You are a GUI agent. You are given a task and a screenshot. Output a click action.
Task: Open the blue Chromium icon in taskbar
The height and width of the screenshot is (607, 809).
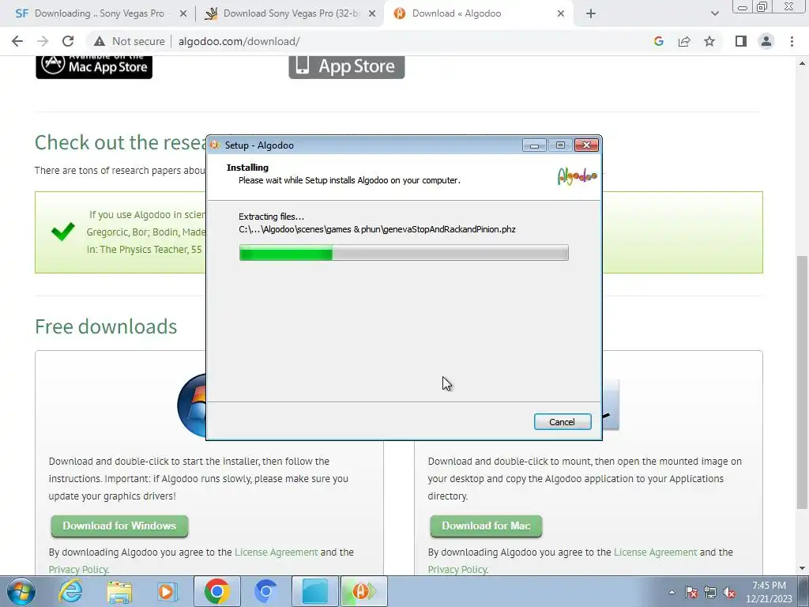pyautogui.click(x=265, y=591)
